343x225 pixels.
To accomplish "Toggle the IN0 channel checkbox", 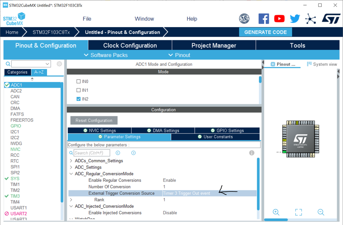I will coord(79,82).
